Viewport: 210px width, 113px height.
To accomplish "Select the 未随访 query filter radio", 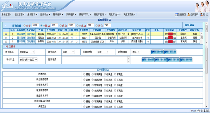I will coord(41,25).
